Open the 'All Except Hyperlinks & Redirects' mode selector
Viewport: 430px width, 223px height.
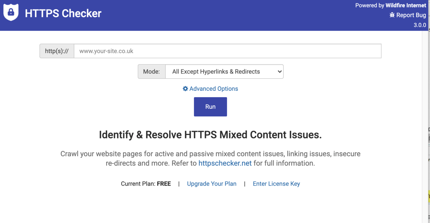tap(224, 71)
